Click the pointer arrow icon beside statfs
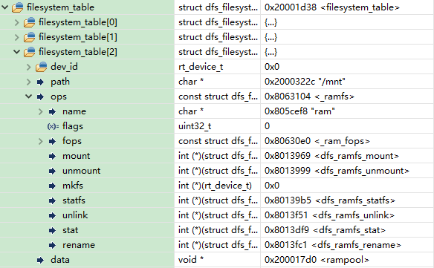 52,200
